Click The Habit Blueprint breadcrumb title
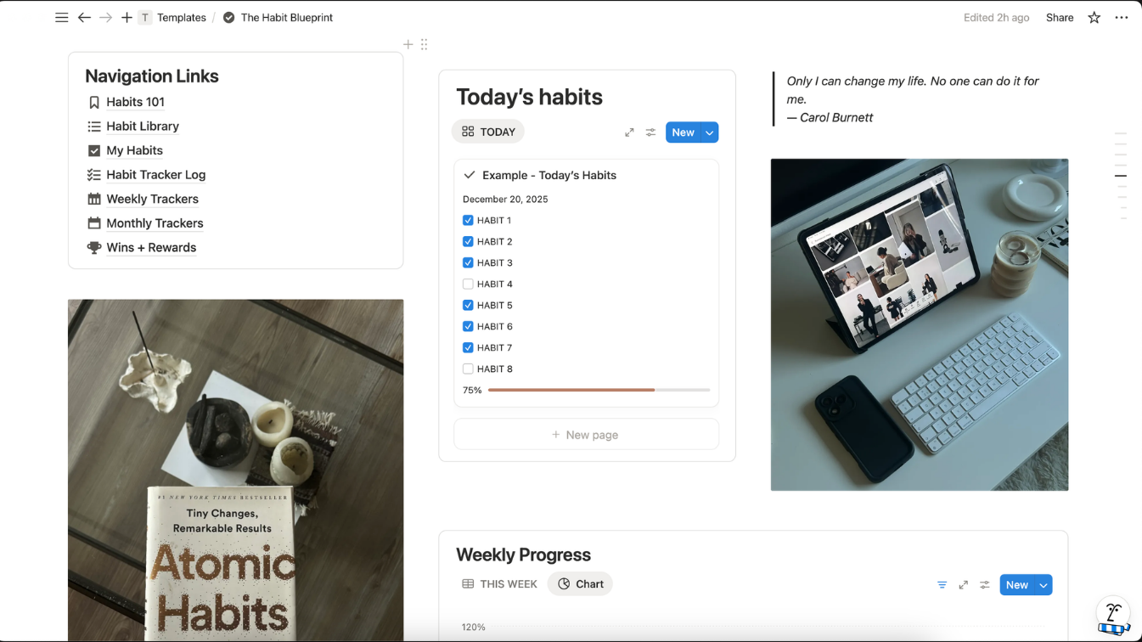 (x=287, y=17)
